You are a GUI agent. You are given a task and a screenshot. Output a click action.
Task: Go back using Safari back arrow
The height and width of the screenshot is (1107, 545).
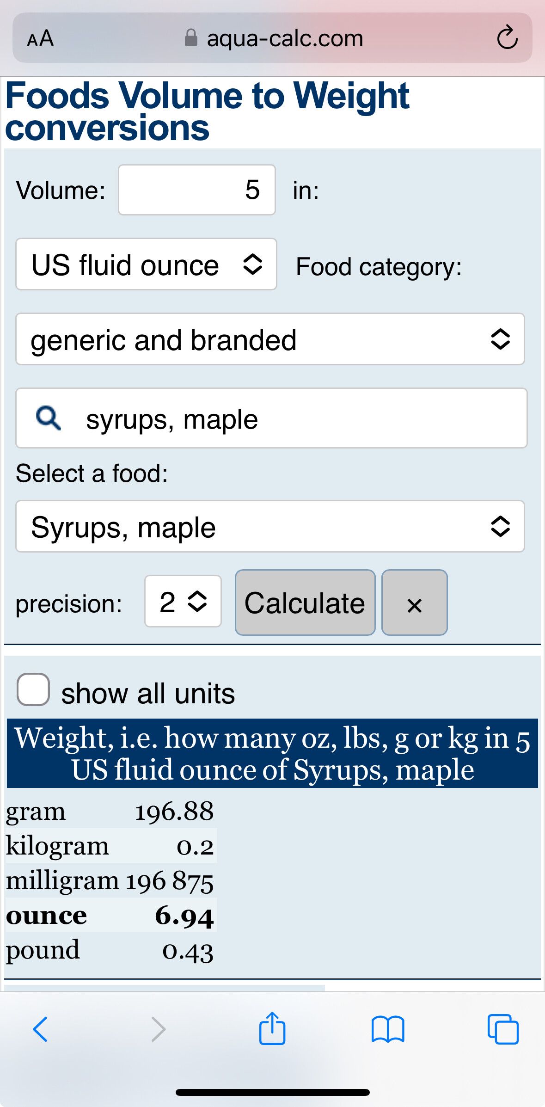click(x=40, y=1029)
